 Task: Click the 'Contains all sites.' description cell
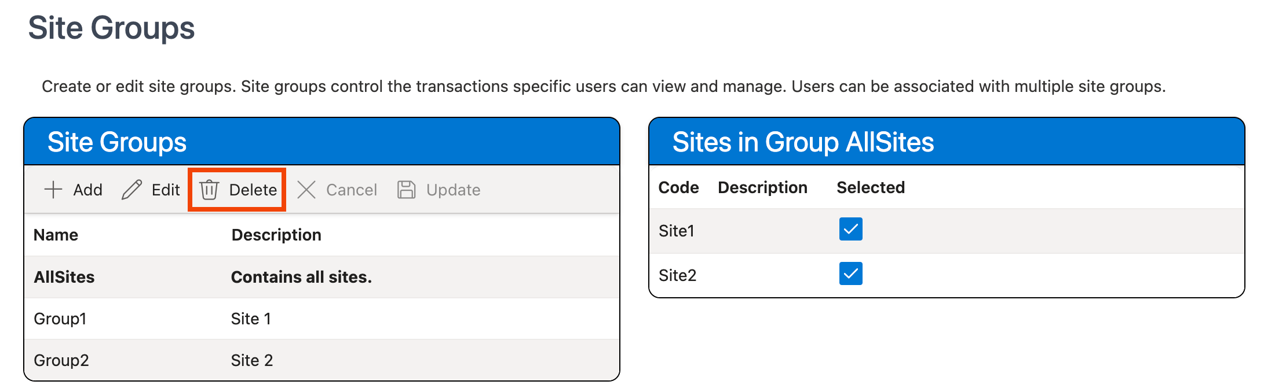(301, 277)
